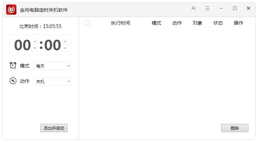Click the 执行时间 column header

pos(120,23)
